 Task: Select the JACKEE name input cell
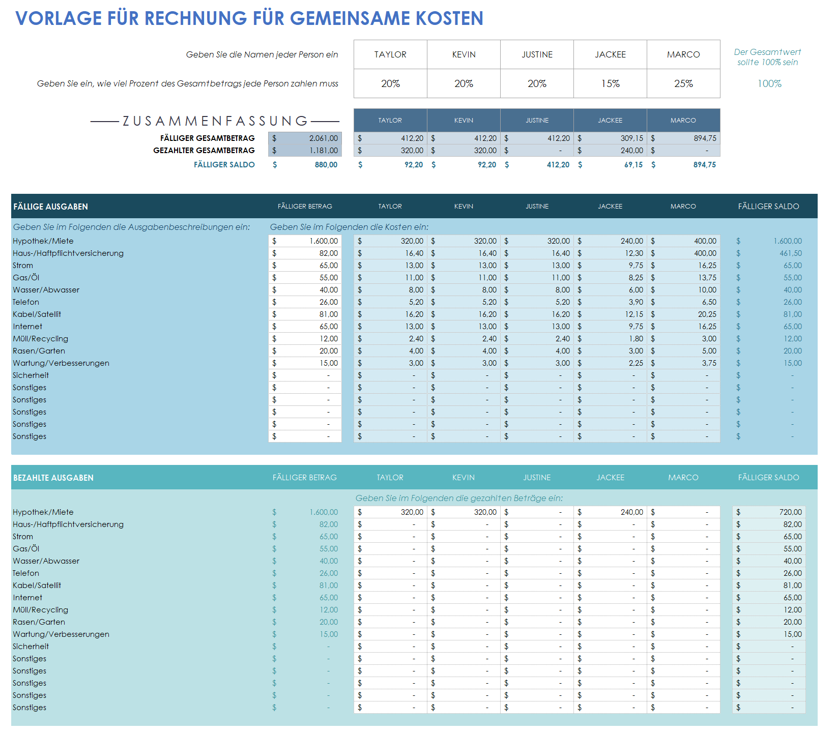click(610, 54)
